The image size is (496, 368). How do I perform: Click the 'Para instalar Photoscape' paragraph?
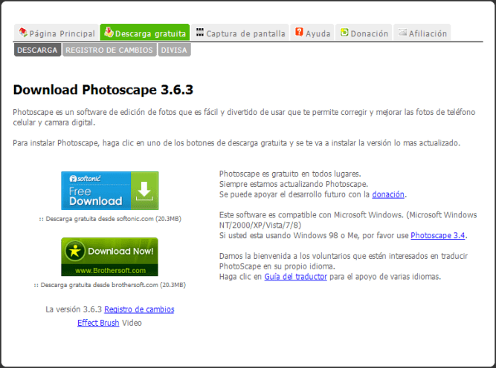tap(236, 143)
